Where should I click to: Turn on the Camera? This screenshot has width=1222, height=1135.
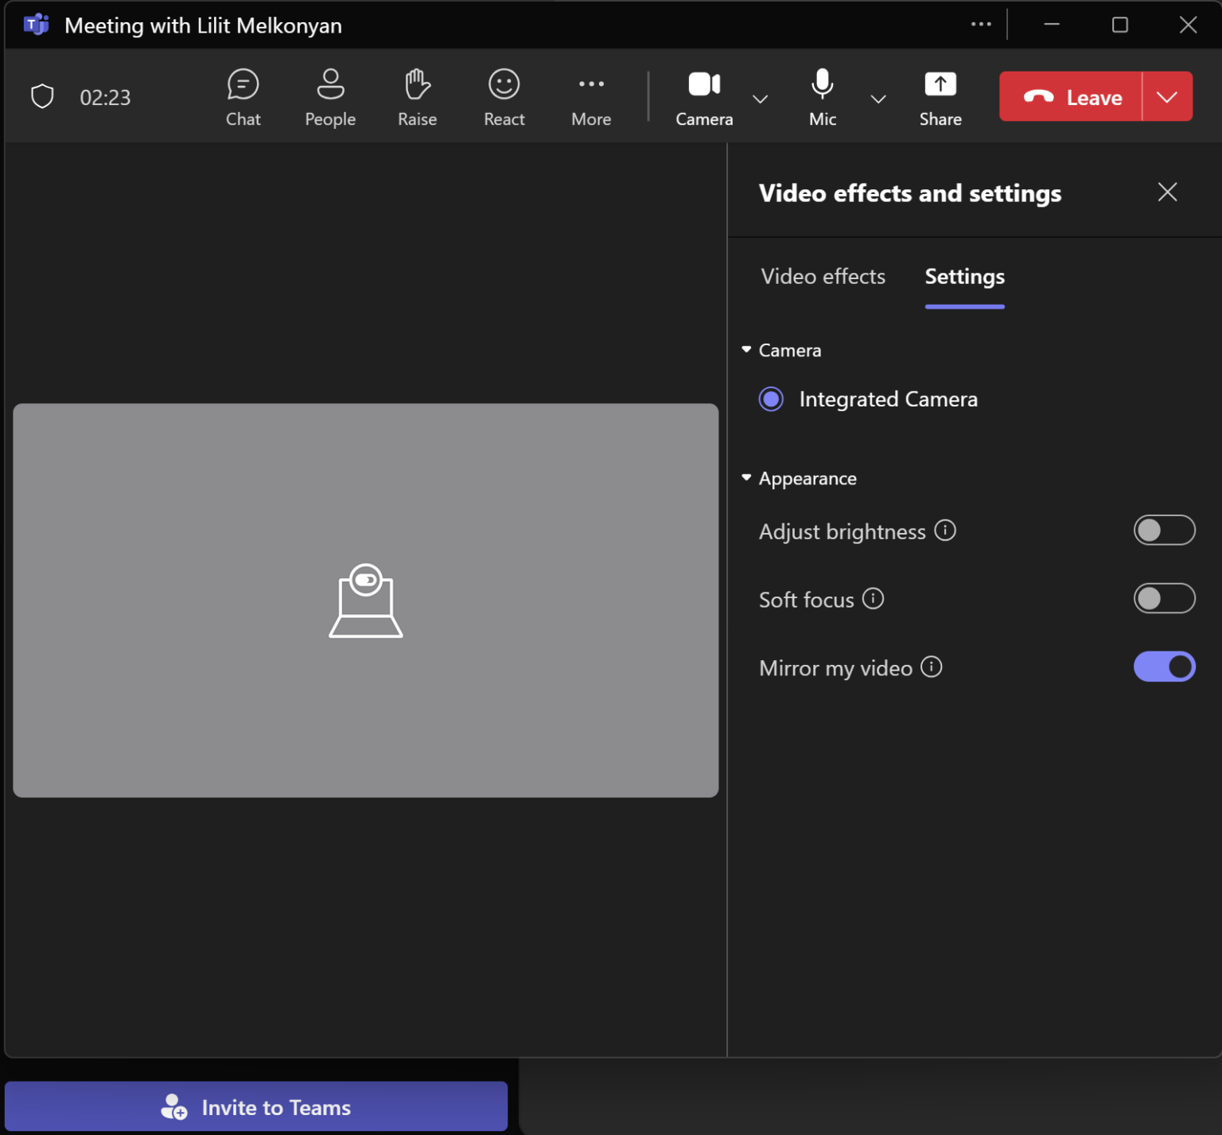702,95
